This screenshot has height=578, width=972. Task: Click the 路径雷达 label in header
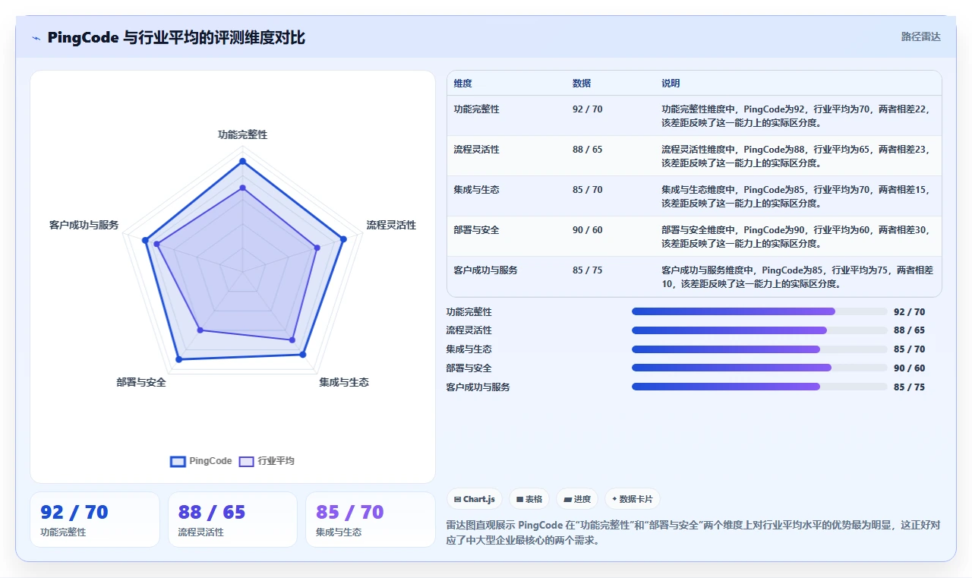click(920, 36)
